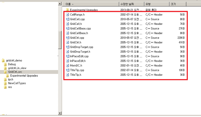Click the 2002-01-10 date of MemDC.h

(131, 65)
